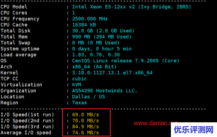Click the Intel Xeon E3-12xx v2 CPU model value
This screenshot has width=217, height=137.
(x=132, y=7)
